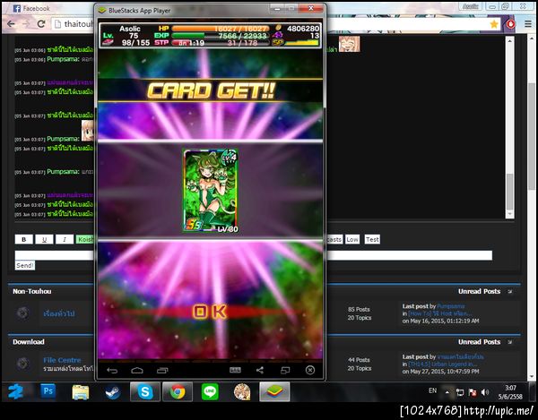Open Chrome hamburger menu

[528, 24]
